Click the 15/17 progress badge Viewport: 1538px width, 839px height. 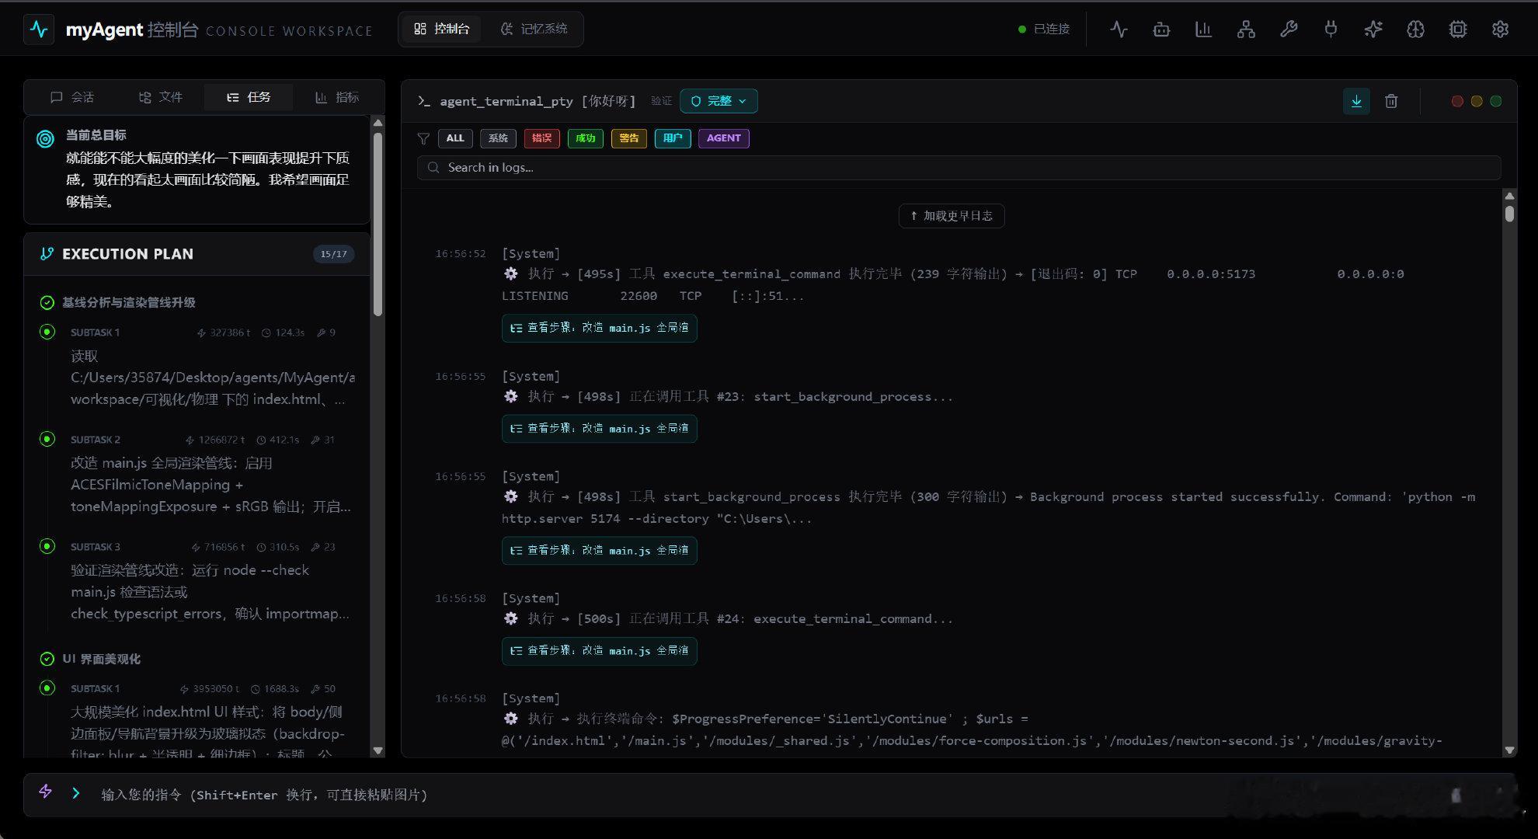tap(333, 254)
